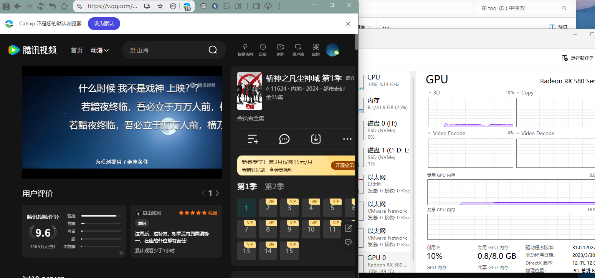Open site settings icon in address bar
Viewport: 595px width, 278px height.
pyautogui.click(x=79, y=6)
